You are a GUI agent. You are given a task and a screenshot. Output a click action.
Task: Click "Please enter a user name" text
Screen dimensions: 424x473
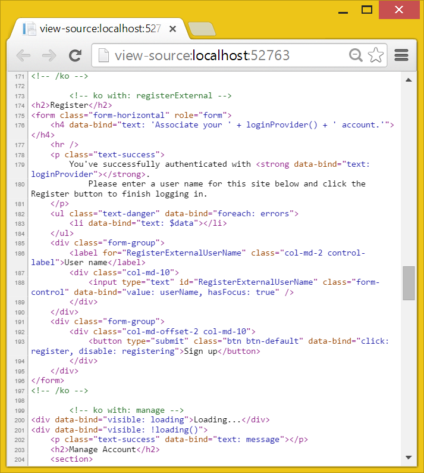[x=145, y=184]
